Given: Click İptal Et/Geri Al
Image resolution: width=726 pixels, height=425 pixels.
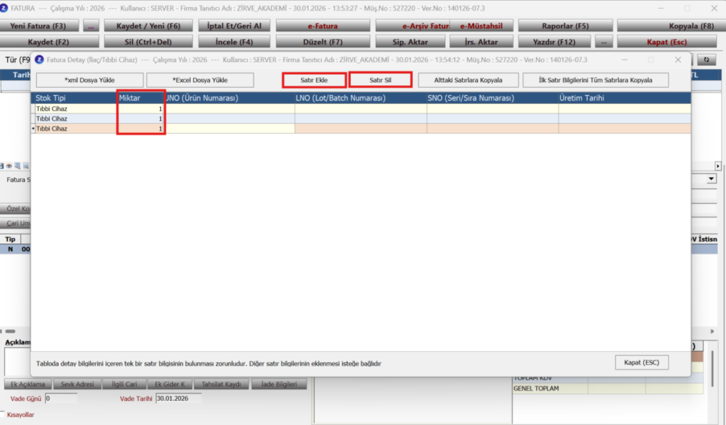Looking at the screenshot, I should pos(234,26).
